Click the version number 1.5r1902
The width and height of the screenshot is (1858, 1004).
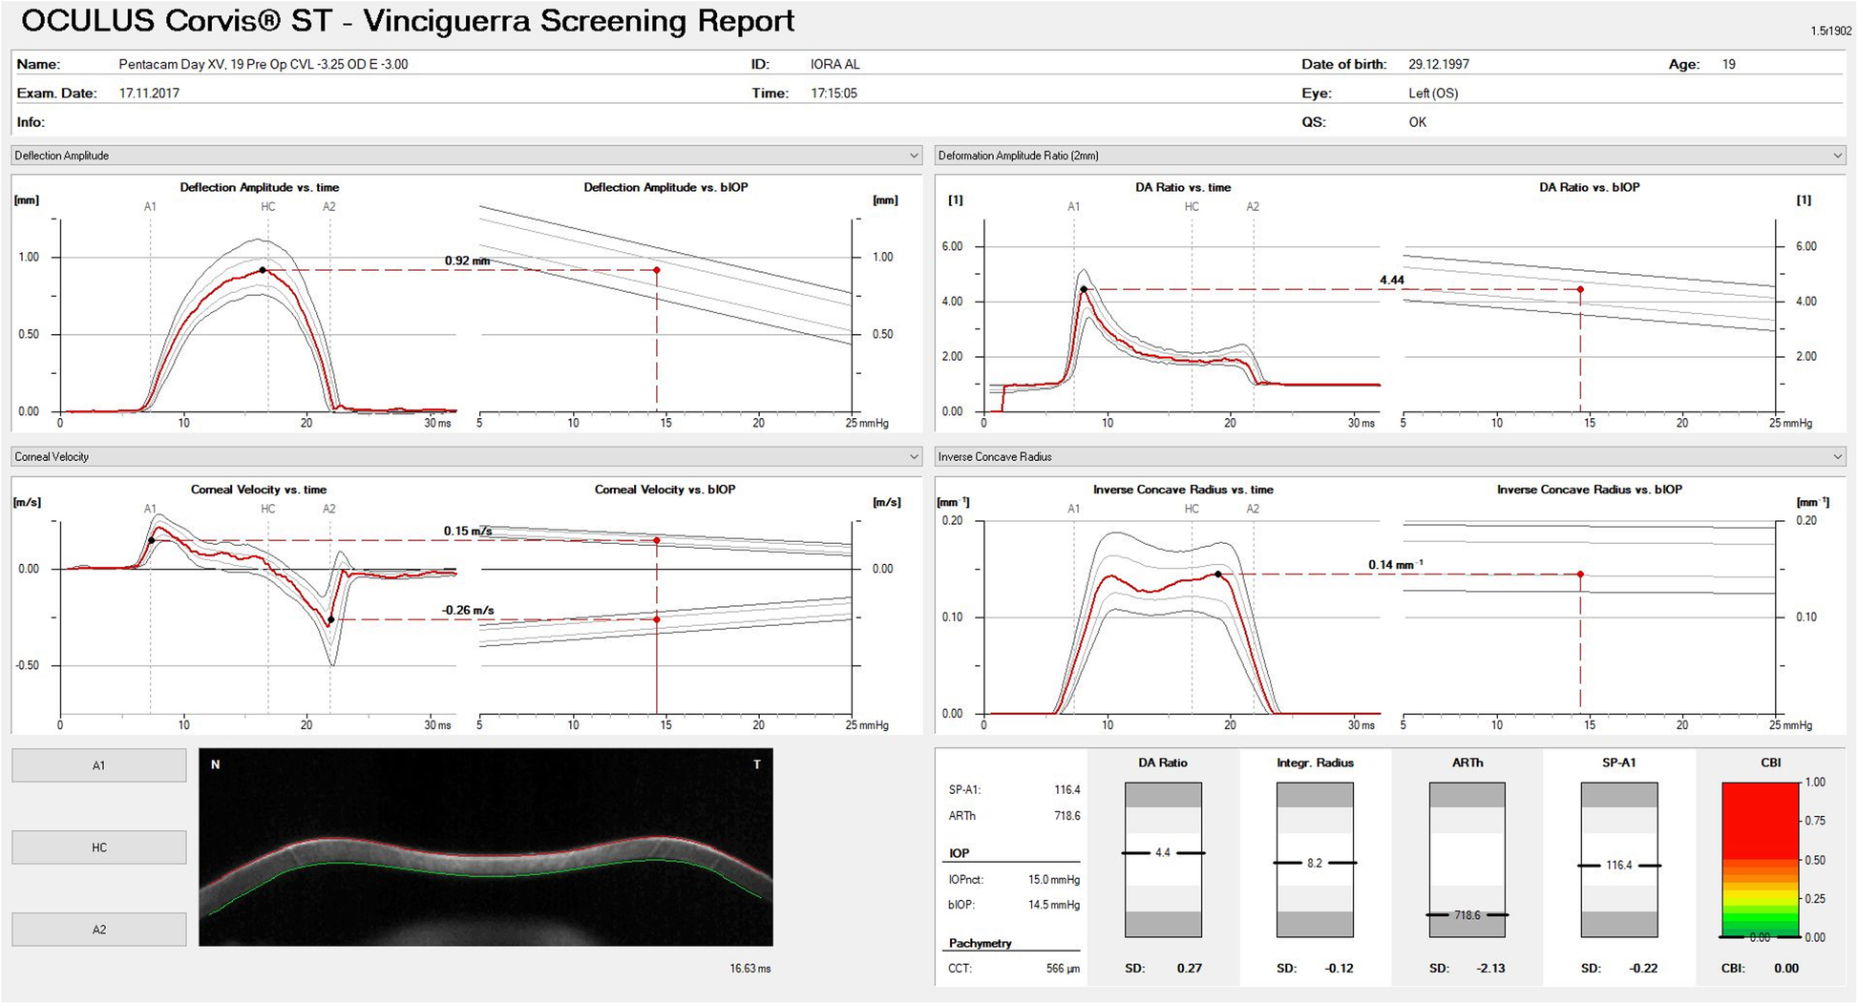point(1831,31)
